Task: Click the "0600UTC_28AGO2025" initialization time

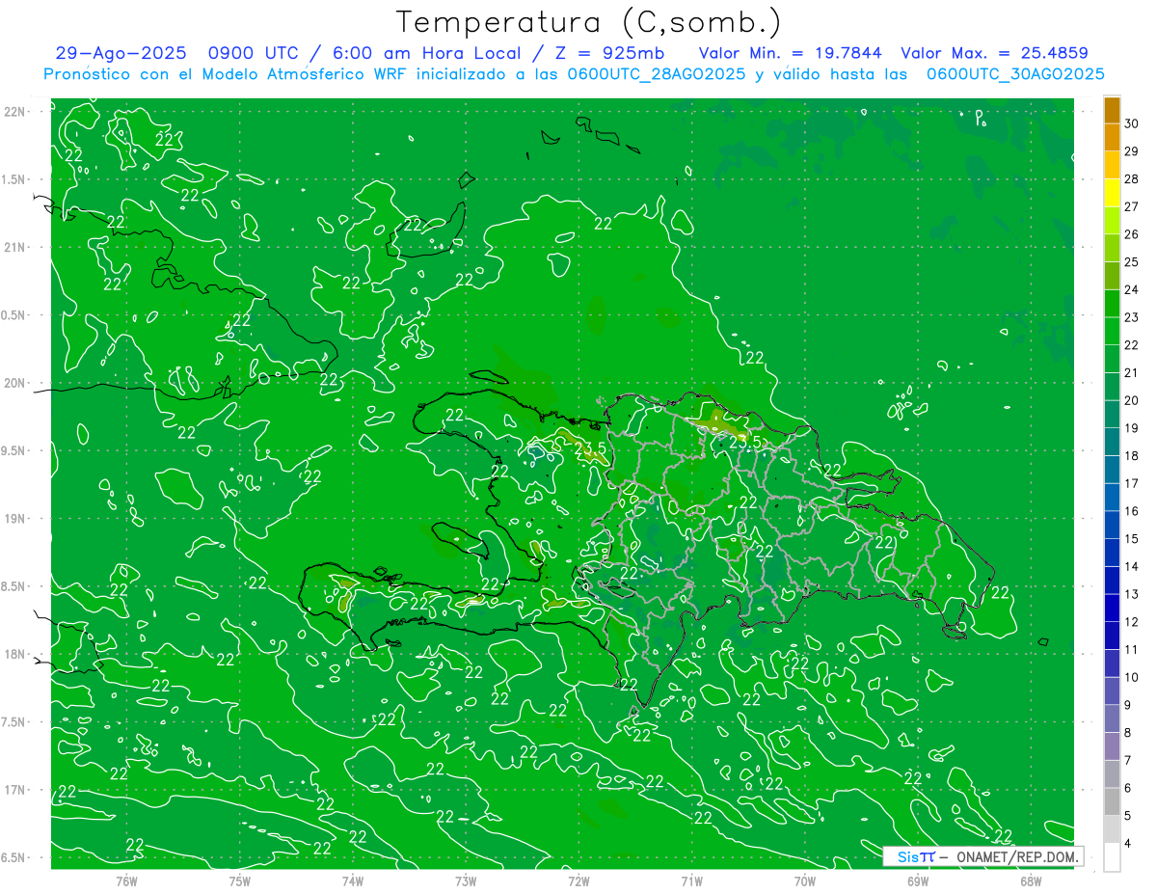Action: (x=657, y=74)
